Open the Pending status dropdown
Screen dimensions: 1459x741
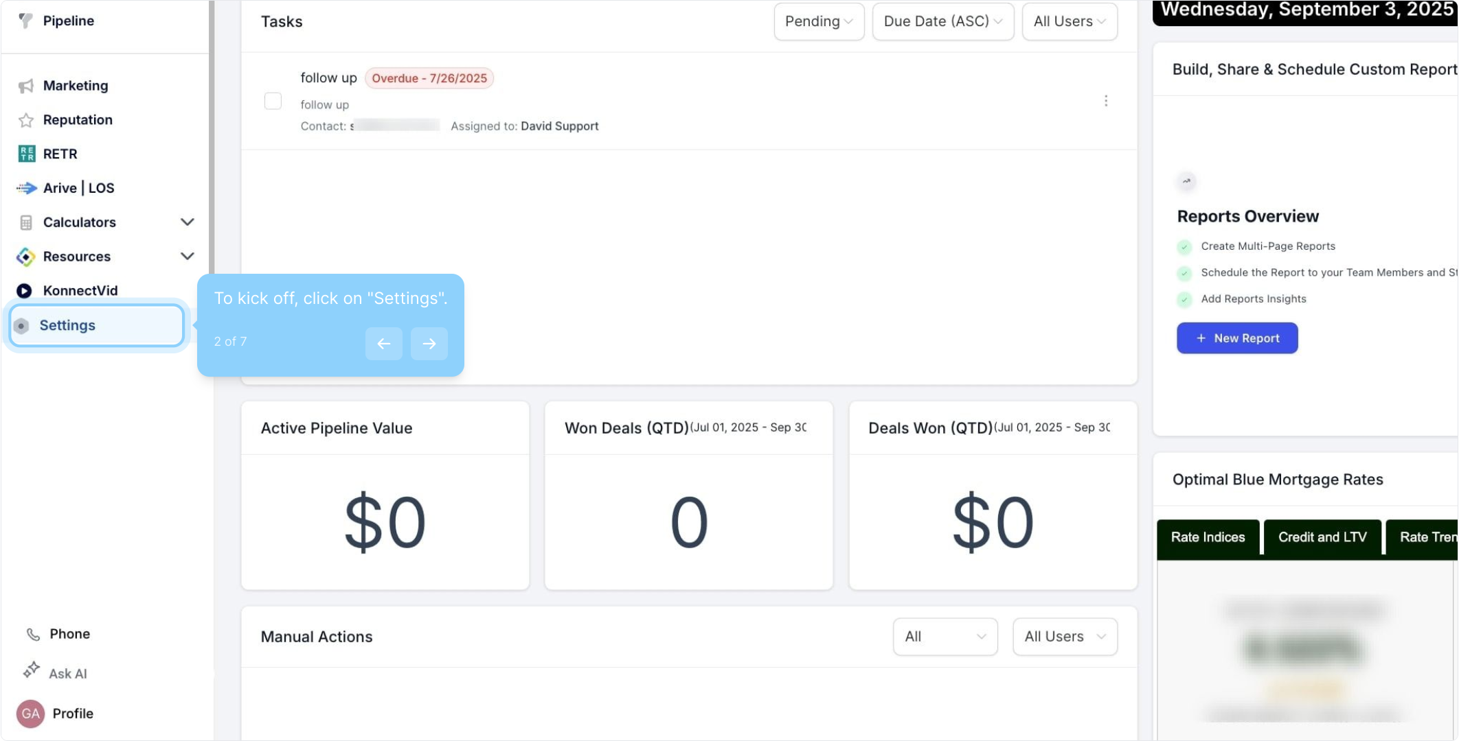(x=818, y=21)
